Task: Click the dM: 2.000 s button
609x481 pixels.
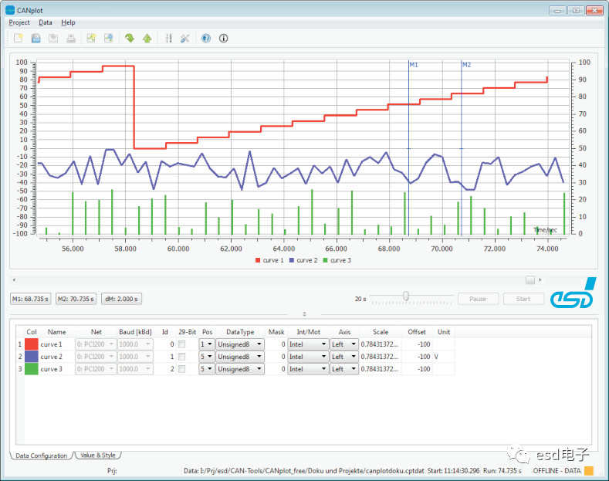Action: click(120, 299)
